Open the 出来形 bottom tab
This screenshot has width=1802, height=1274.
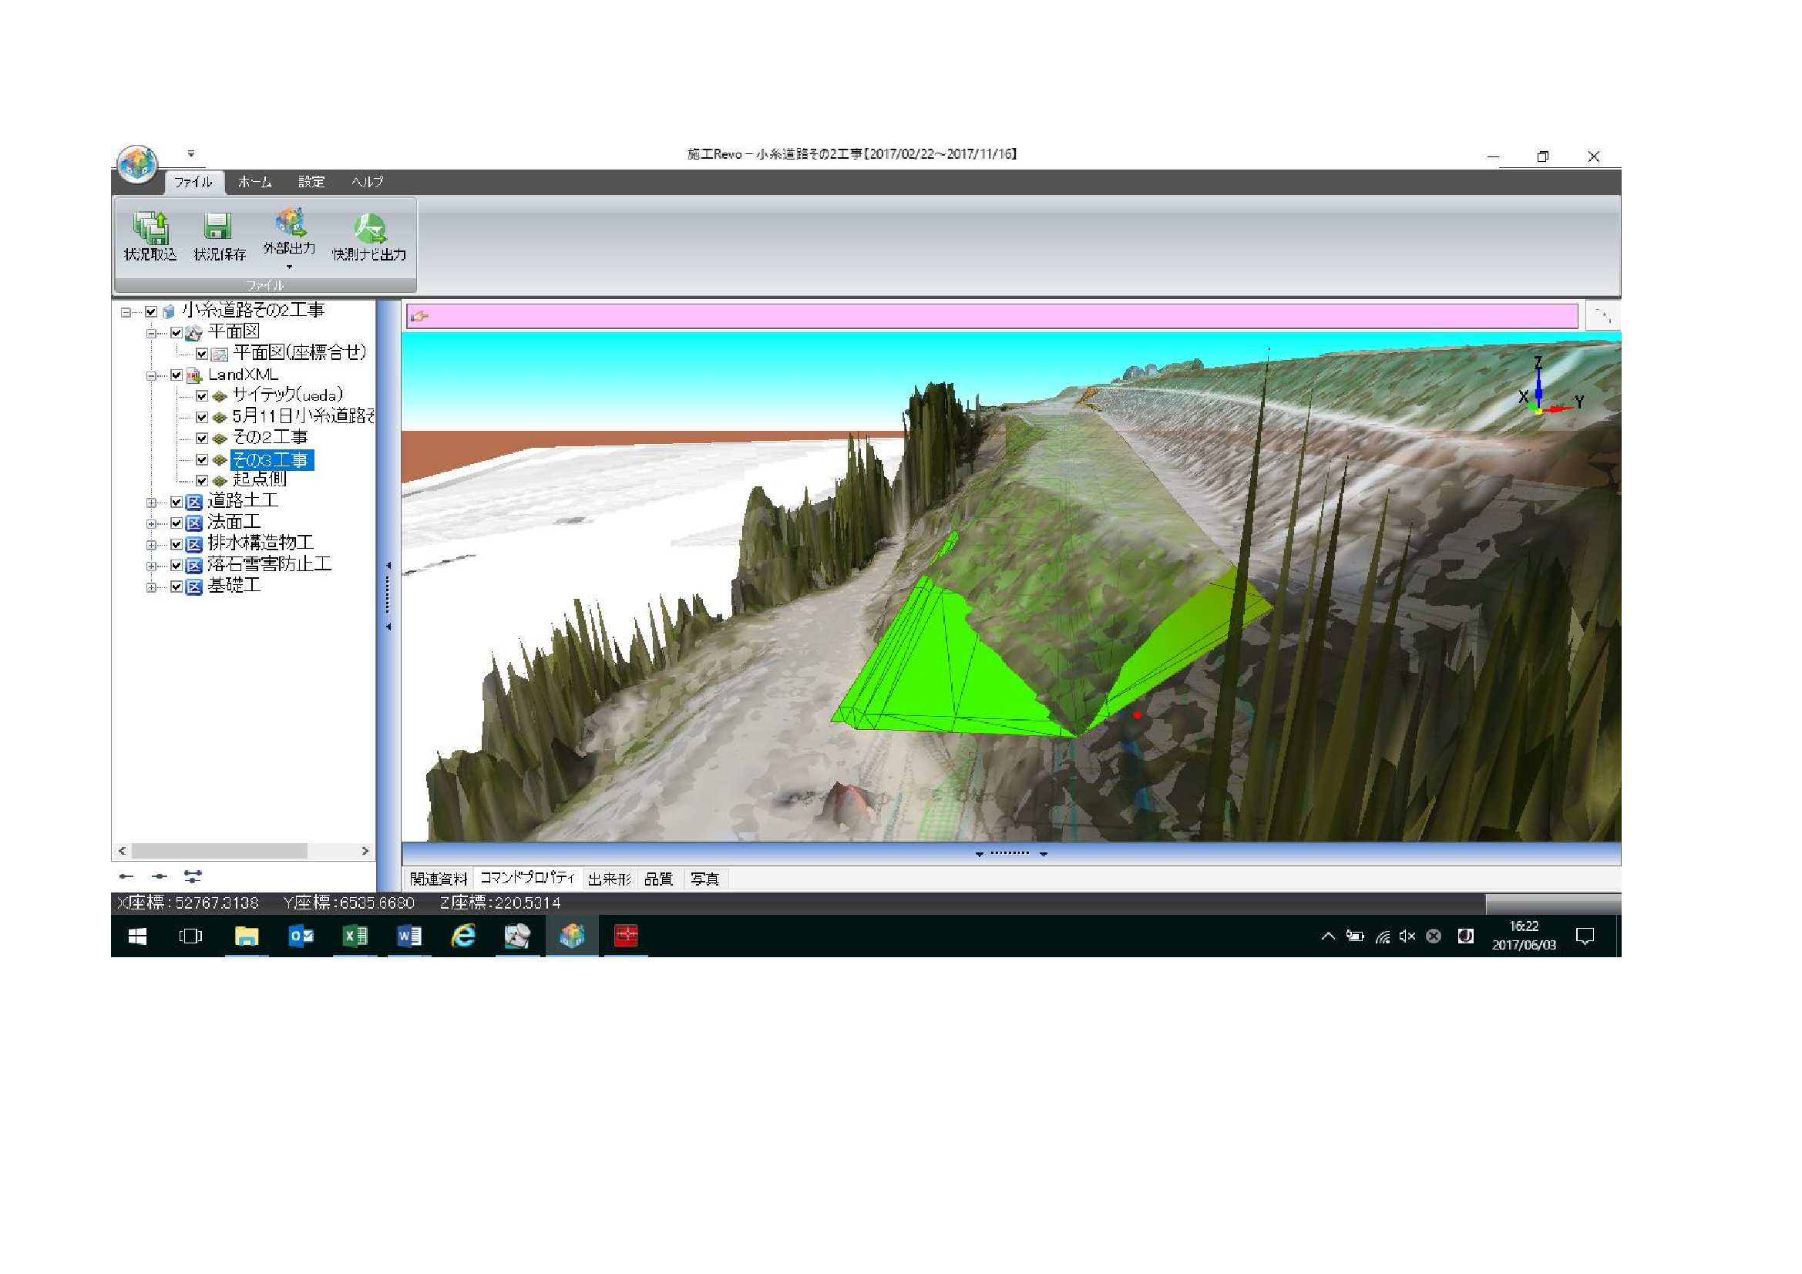(x=609, y=879)
